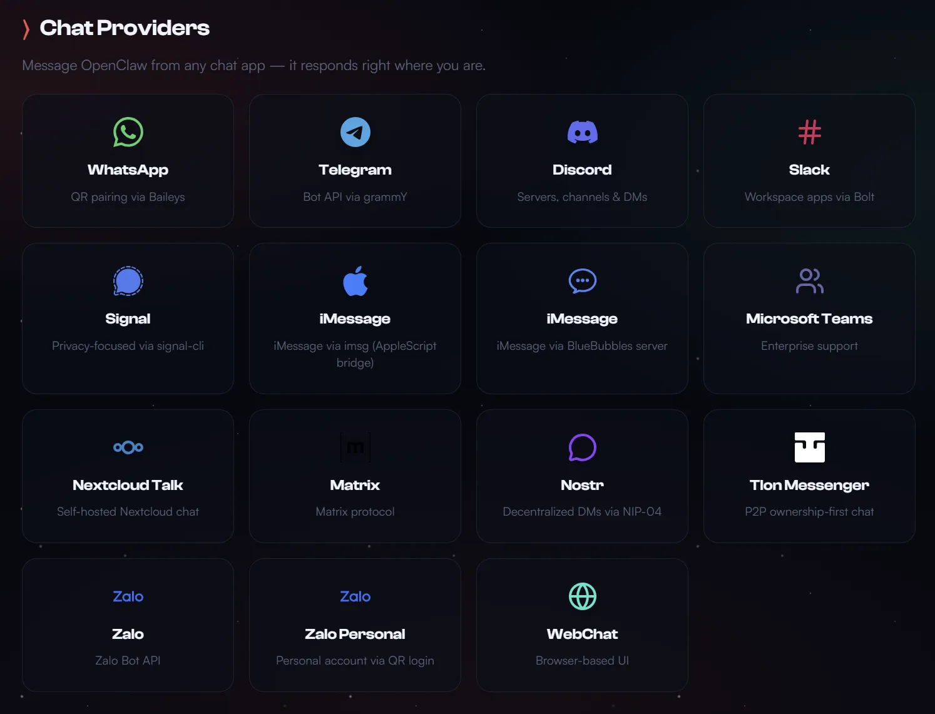Click the QR pairing via Baileys text

pos(128,196)
